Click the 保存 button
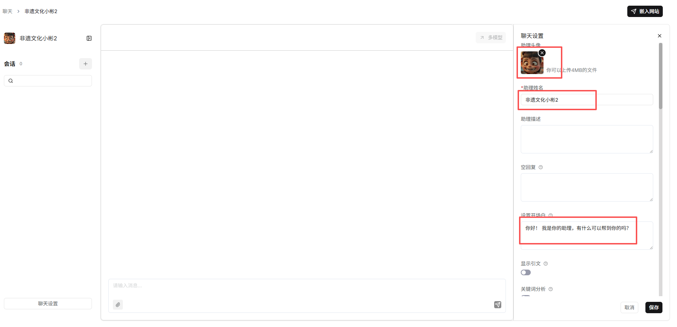Screen dimensions: 677x327 tap(654, 308)
